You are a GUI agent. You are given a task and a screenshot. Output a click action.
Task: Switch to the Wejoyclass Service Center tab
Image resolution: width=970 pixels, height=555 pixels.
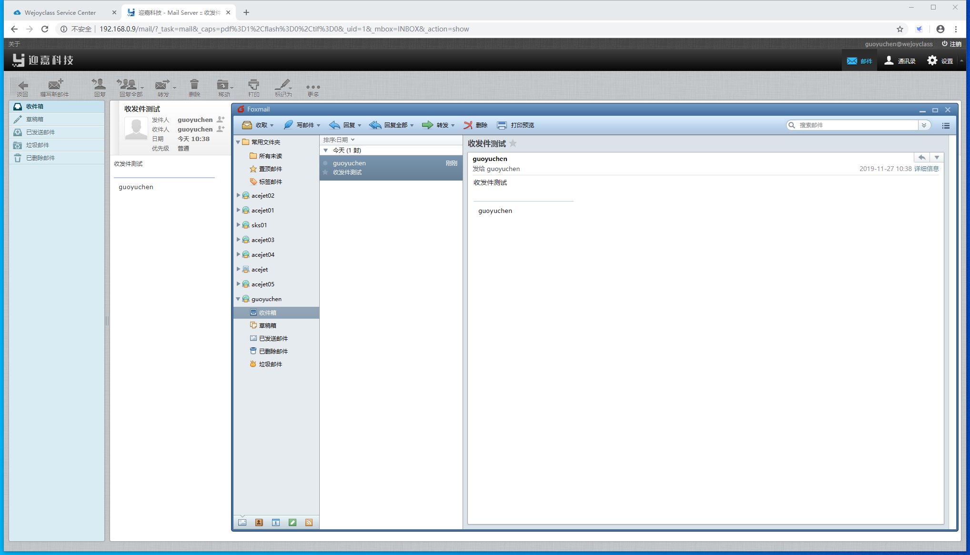point(60,12)
